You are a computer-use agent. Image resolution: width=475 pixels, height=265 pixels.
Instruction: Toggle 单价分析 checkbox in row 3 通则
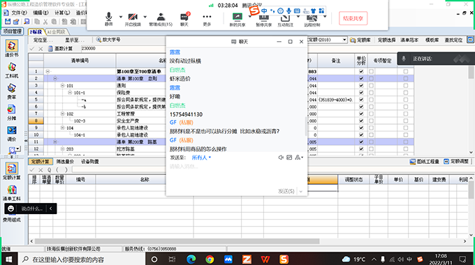pyautogui.click(x=361, y=86)
